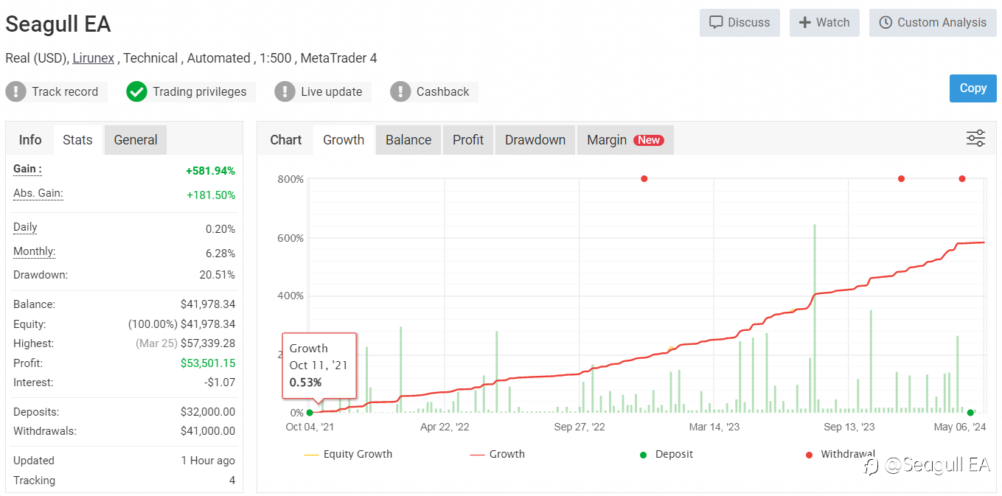Click the Daily label

[25, 227]
